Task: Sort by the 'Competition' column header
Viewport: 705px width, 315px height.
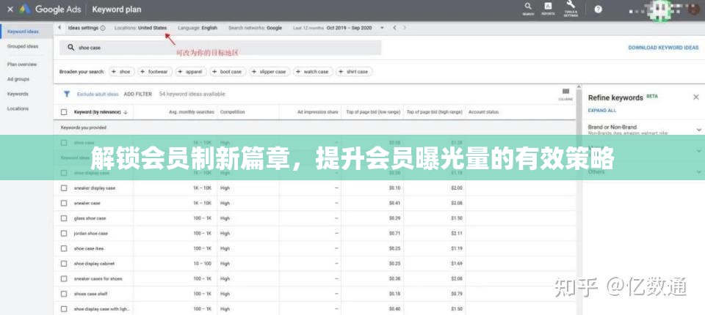Action: click(233, 112)
